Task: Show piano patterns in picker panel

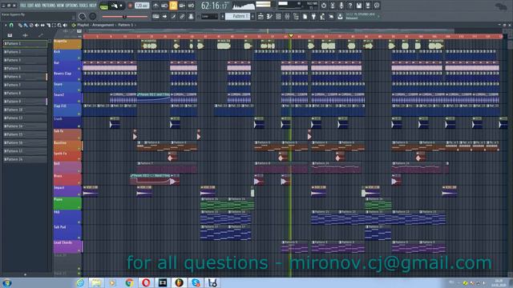Action: tap(10, 35)
